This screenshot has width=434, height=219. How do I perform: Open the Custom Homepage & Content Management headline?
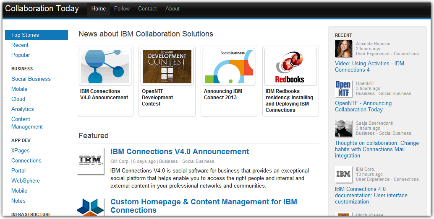[204, 206]
